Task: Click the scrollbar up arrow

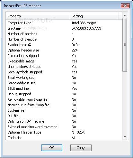Action: [x=125, y=15]
